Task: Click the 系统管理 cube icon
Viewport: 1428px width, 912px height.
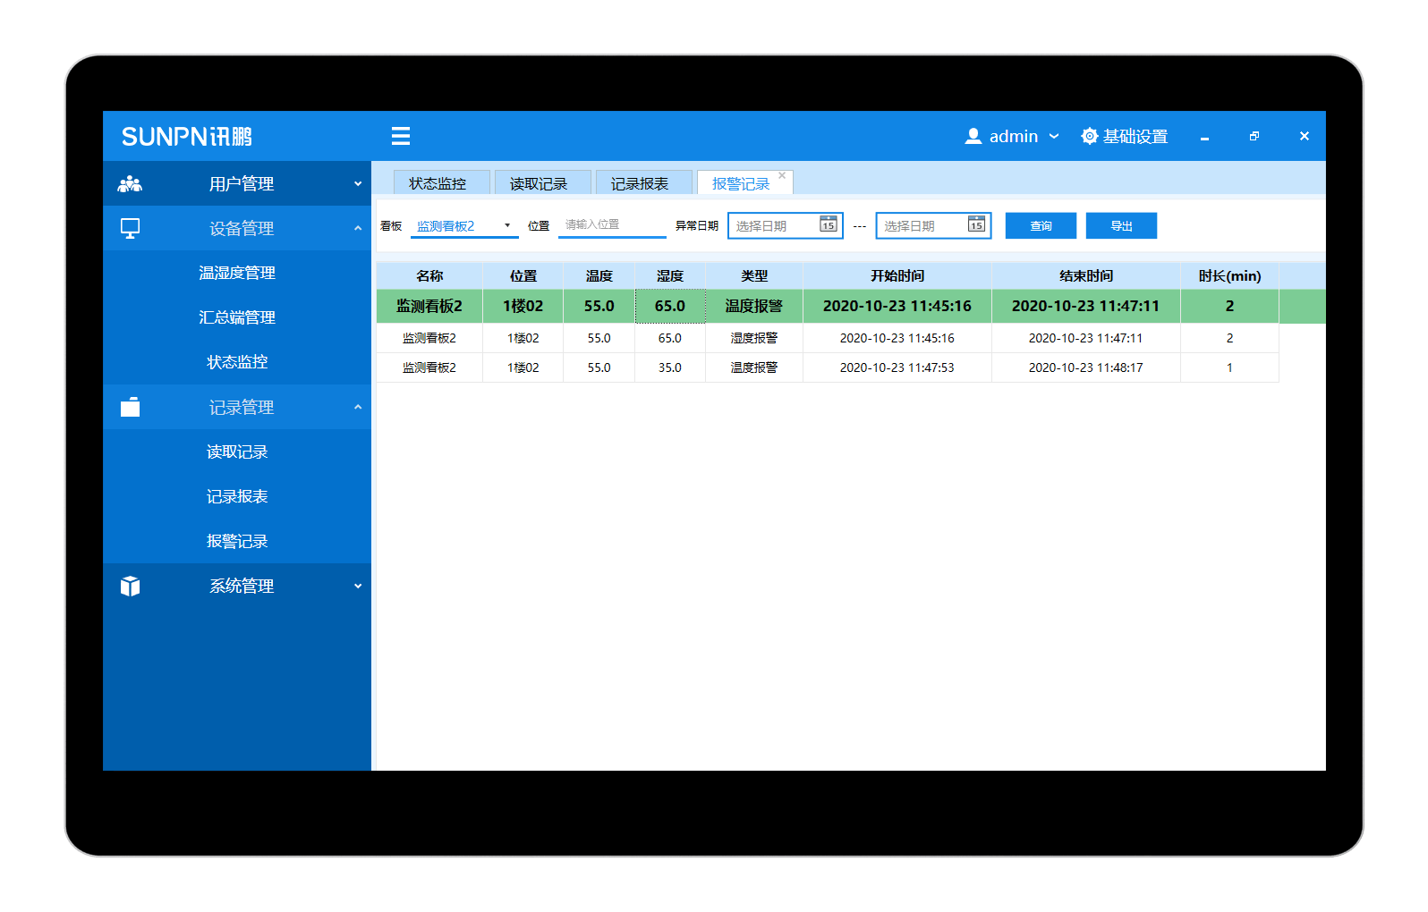Action: pyautogui.click(x=130, y=587)
